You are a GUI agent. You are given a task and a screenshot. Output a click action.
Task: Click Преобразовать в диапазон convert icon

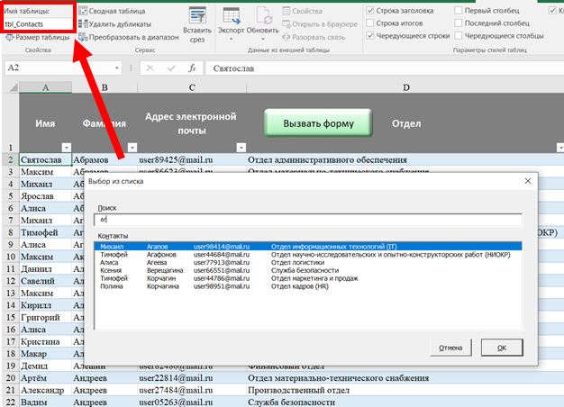tap(83, 37)
